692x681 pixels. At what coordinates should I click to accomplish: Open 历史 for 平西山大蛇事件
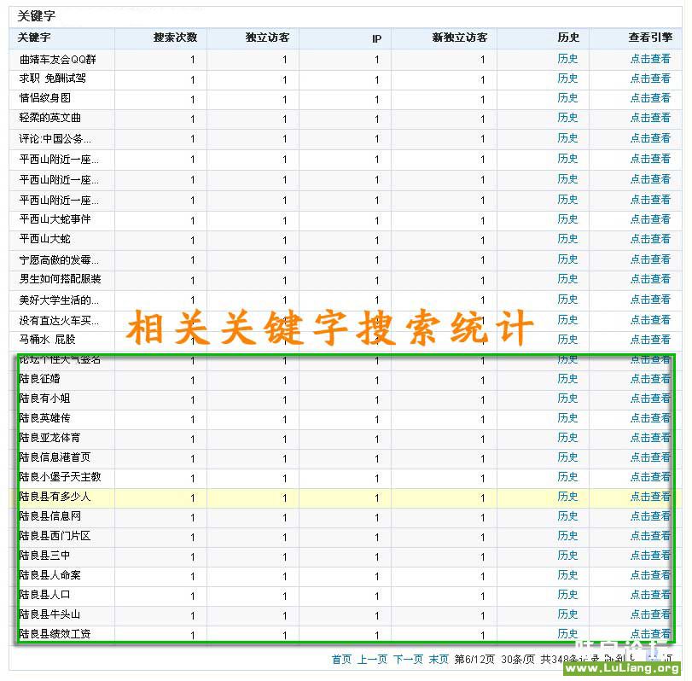pyautogui.click(x=567, y=219)
